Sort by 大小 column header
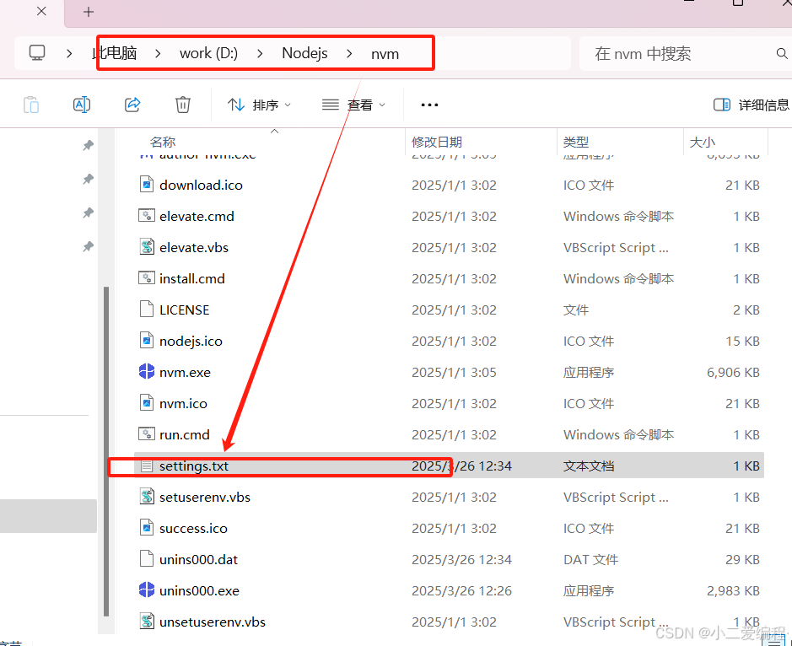Screen dimensions: 792x646 click(703, 142)
